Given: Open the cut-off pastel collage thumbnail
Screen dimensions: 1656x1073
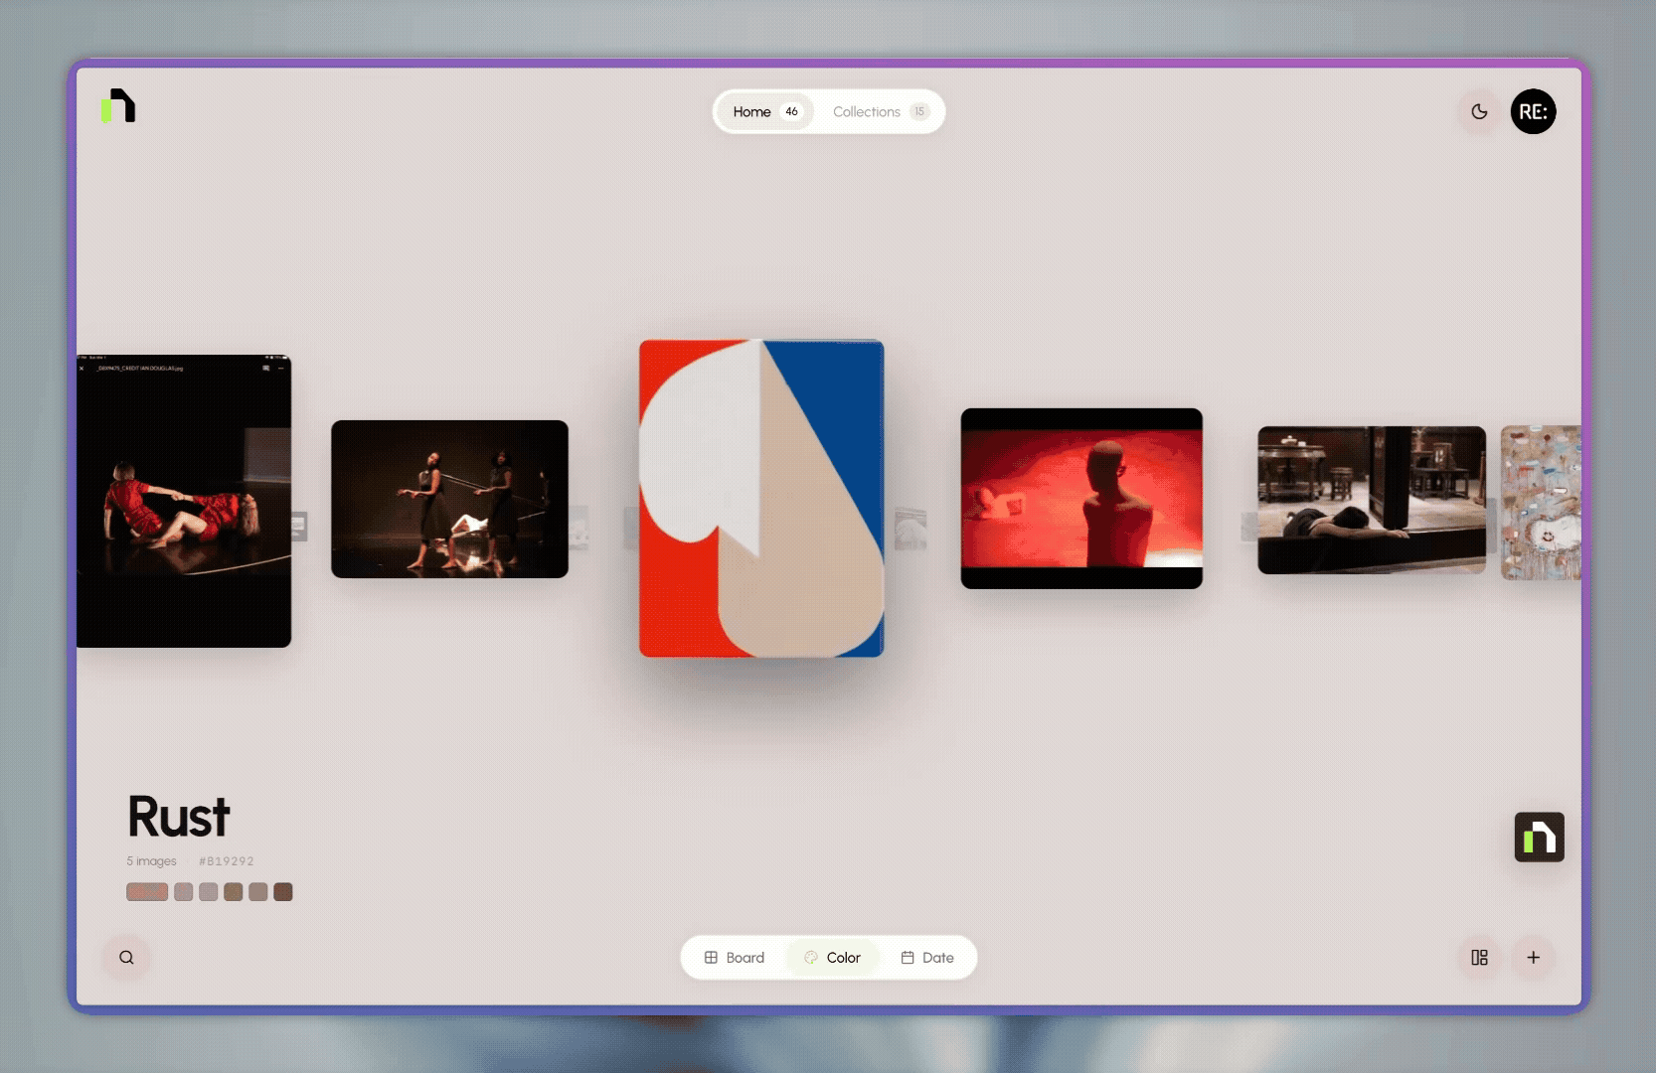Looking at the screenshot, I should pos(1541,503).
